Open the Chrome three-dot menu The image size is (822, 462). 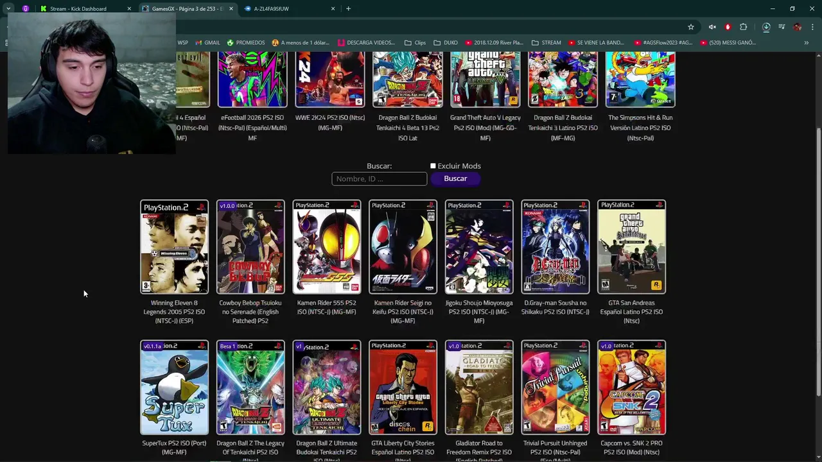(x=812, y=27)
